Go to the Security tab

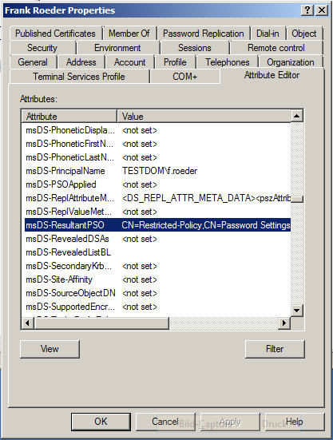(42, 48)
